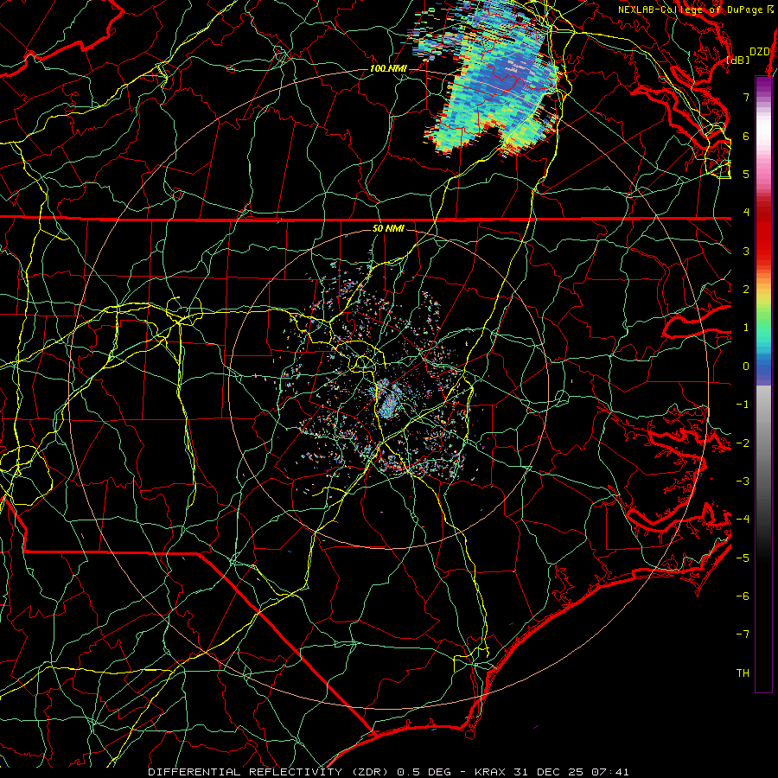
Task: Click the -2 value on the color scale
Action: tap(743, 443)
